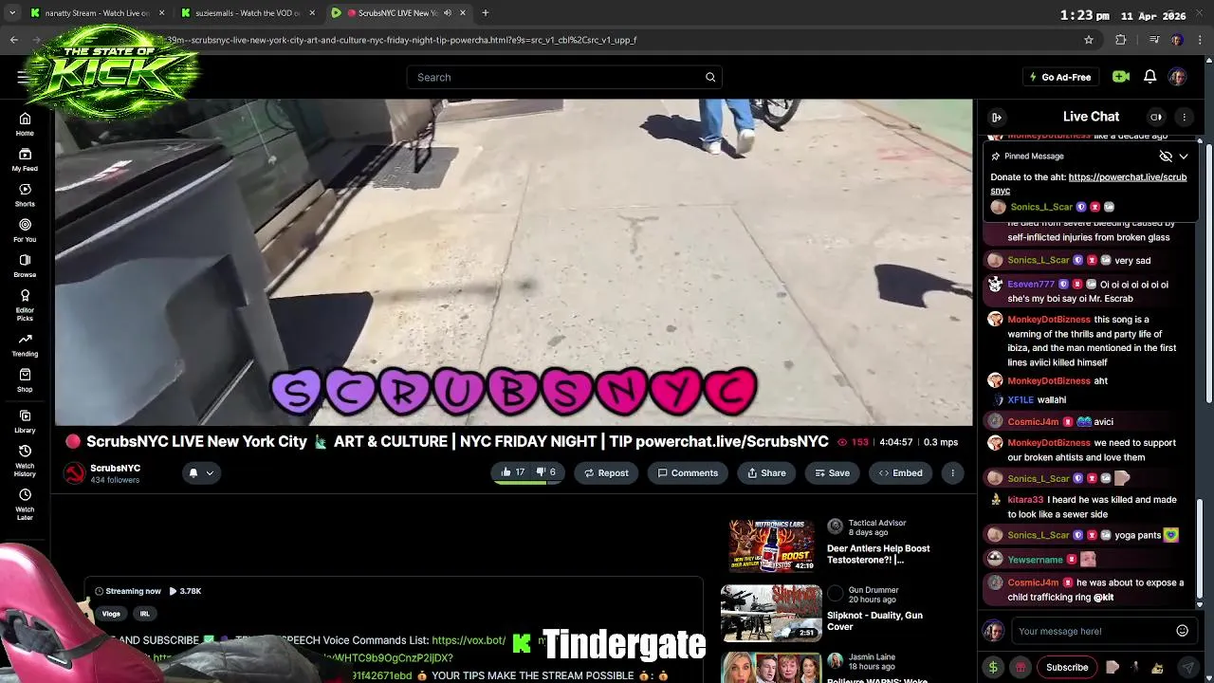The width and height of the screenshot is (1214, 683).
Task: Open the notifications bell in header
Action: (x=1150, y=77)
